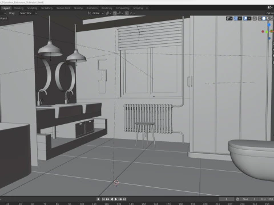The image size is (274, 205).
Task: Switch to UV Editing workspace
Action: click(47, 8)
